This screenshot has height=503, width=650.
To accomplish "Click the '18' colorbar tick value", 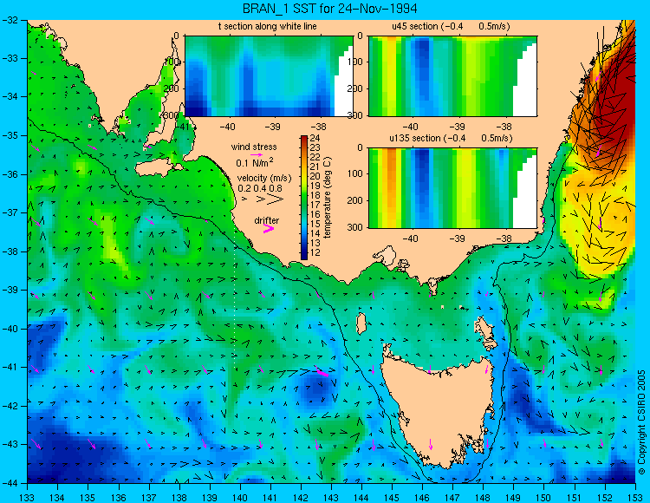I will [315, 195].
